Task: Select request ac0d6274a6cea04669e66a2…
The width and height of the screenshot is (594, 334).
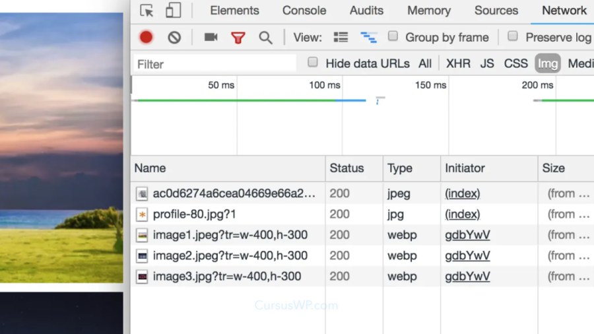Action: (x=234, y=193)
